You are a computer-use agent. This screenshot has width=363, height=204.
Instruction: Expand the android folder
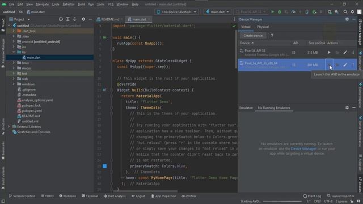pyautogui.click(x=14, y=41)
